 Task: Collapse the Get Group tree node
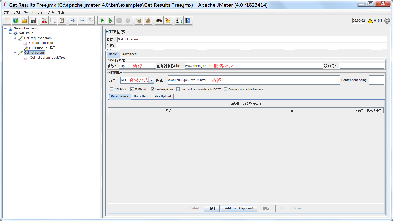pyautogui.click(x=10, y=33)
